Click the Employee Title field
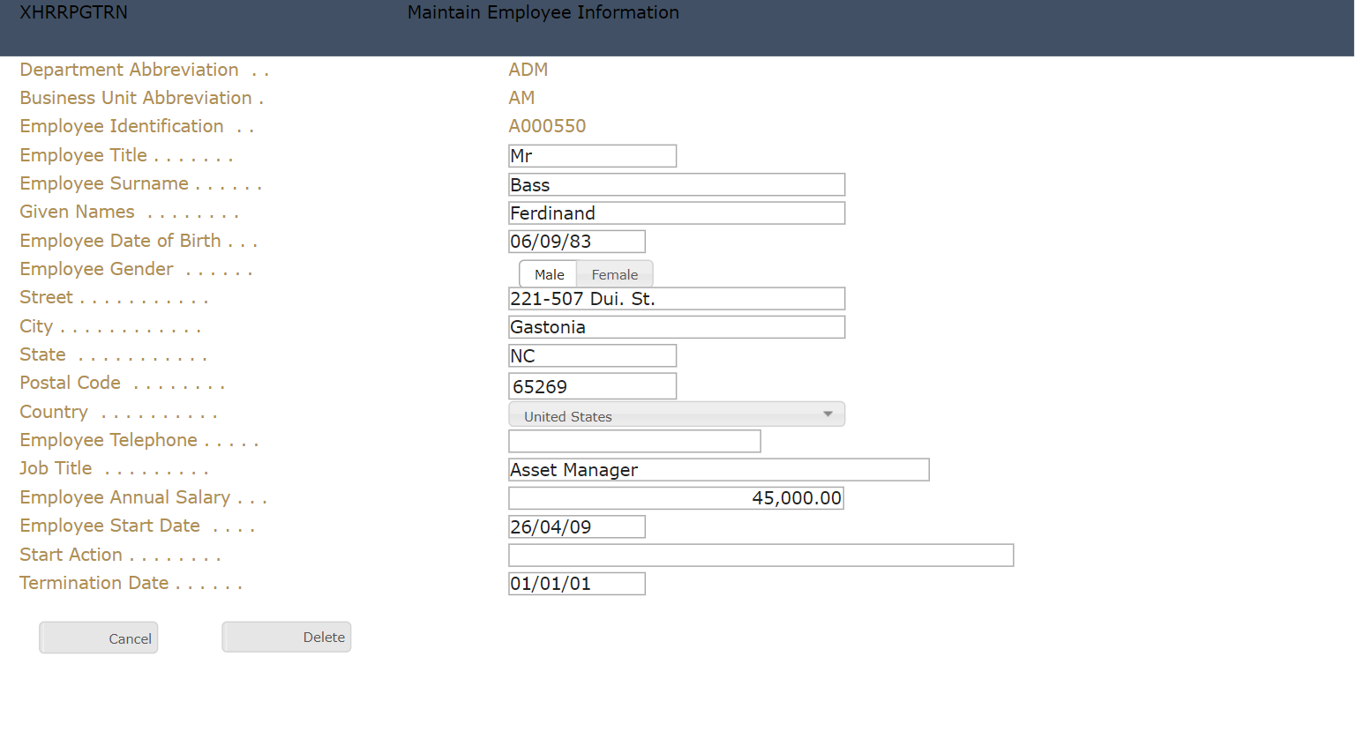This screenshot has width=1356, height=731. pyautogui.click(x=592, y=156)
